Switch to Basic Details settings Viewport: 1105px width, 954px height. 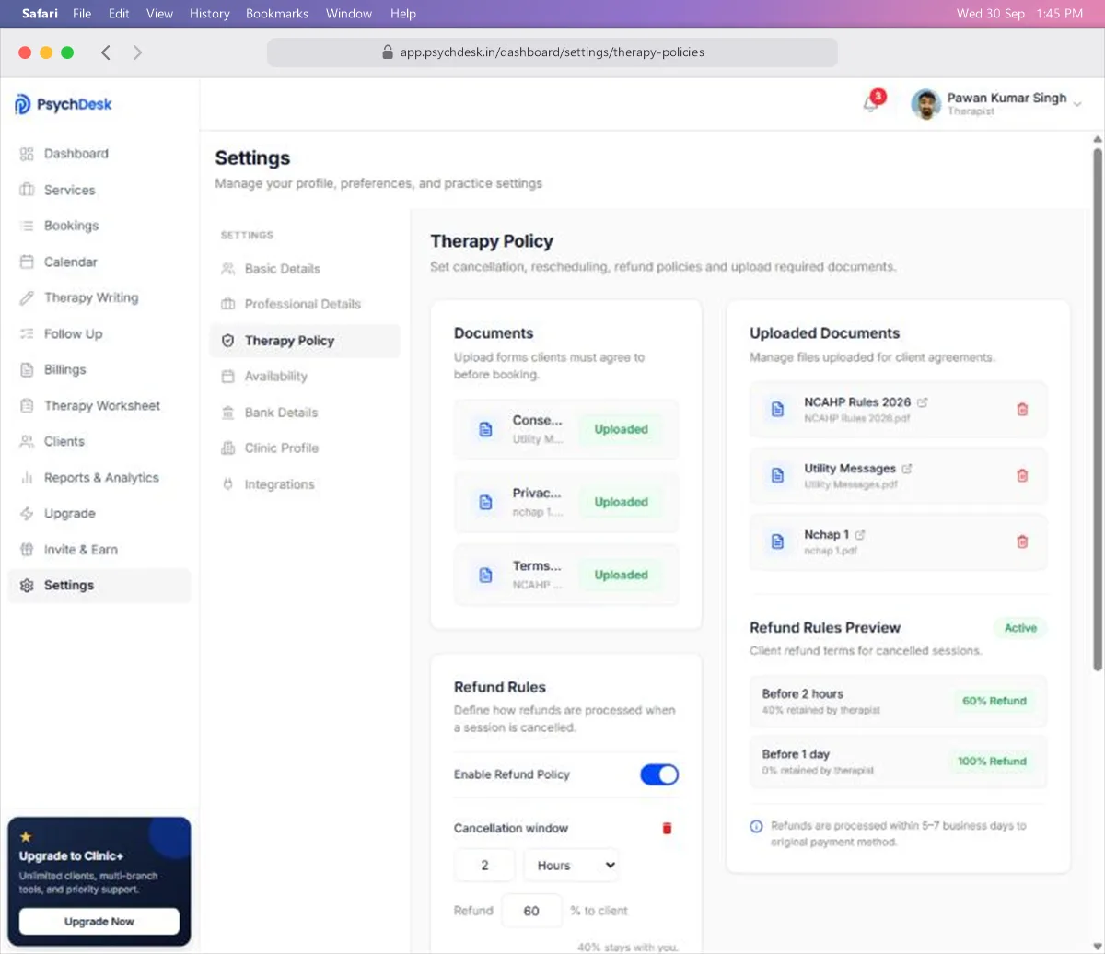pos(305,269)
